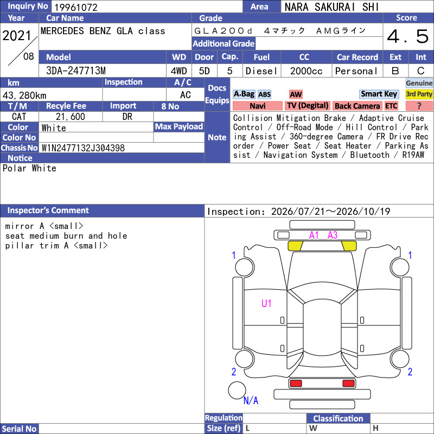Click the TV (Degital) badge
The width and height of the screenshot is (434, 434).
pos(307,106)
